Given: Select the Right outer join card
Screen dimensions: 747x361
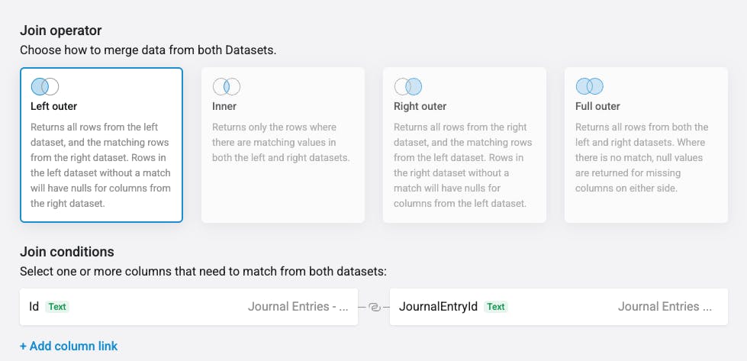Looking at the screenshot, I should click(x=465, y=145).
